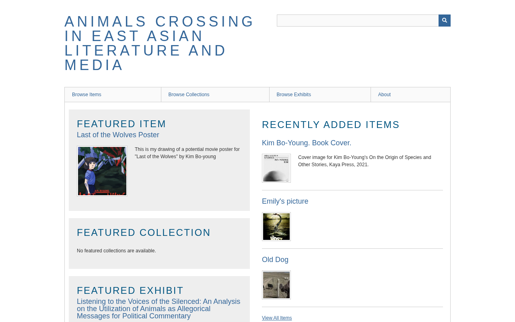This screenshot has height=322, width=515.
Task: Click into the site search field
Action: [x=358, y=21]
